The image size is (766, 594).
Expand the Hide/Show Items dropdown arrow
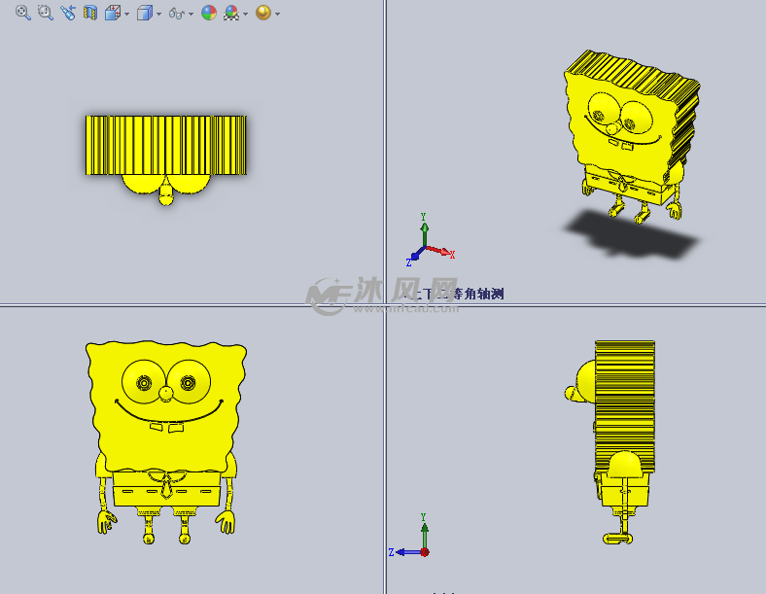[x=191, y=14]
